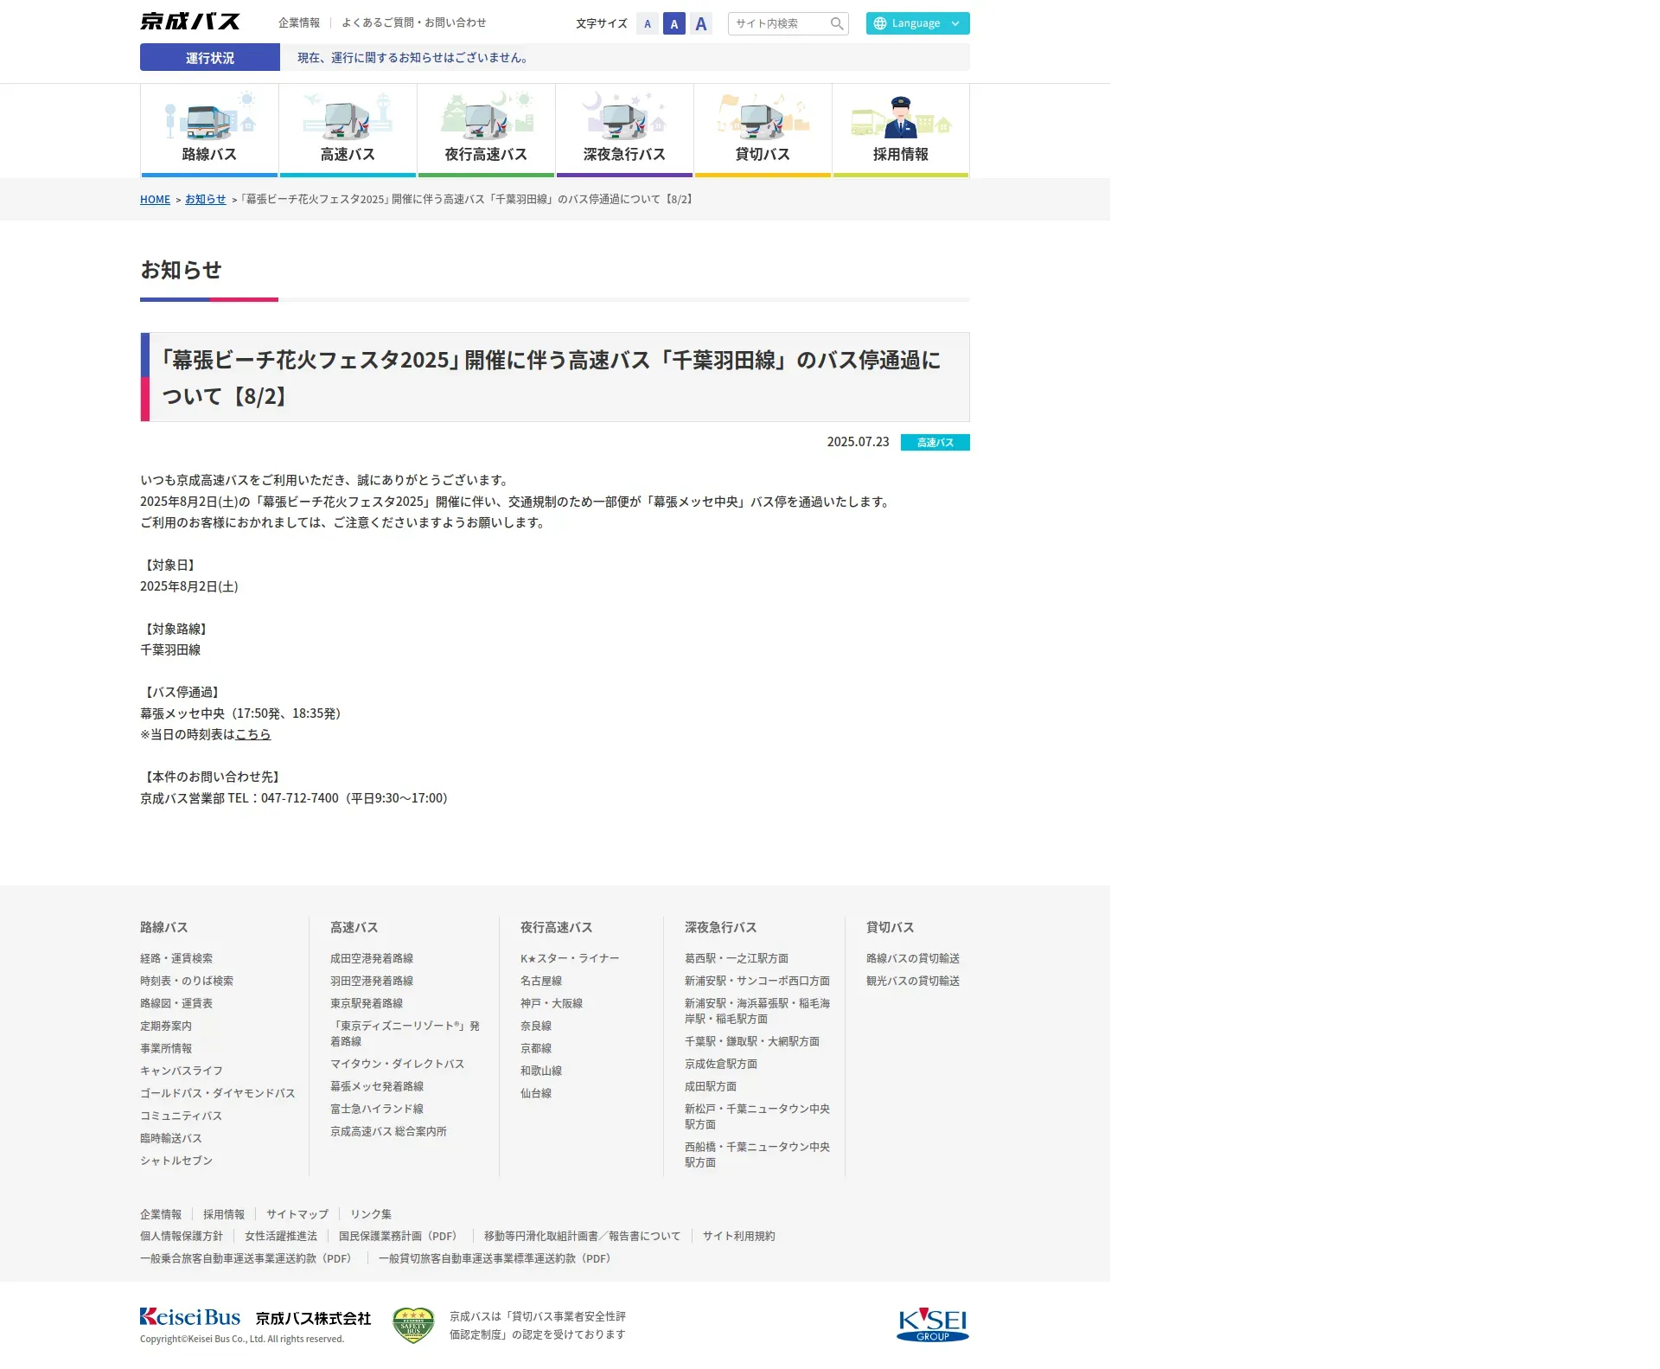Image resolution: width=1660 pixels, height=1369 pixels.
Task: Open よくあるご質問・お問い合わせ menu link
Action: (413, 22)
